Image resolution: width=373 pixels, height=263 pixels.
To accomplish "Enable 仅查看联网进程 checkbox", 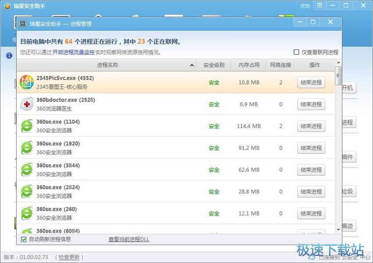I will point(296,52).
